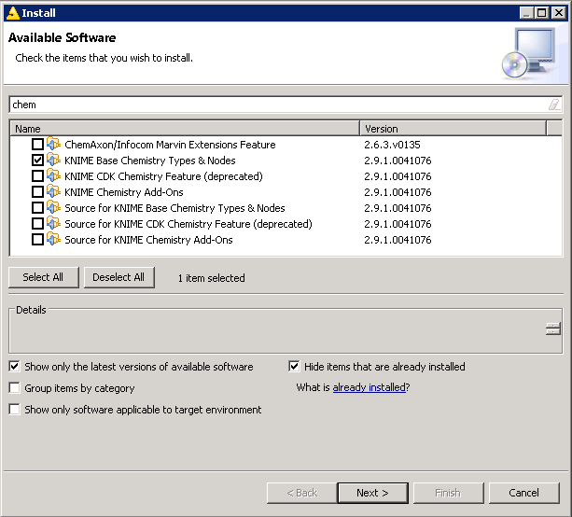Click the clear filter eraser icon
The width and height of the screenshot is (572, 517).
pyautogui.click(x=553, y=105)
